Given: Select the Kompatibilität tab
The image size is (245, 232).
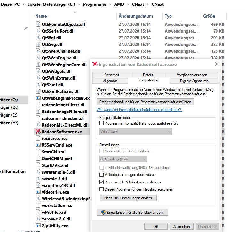Looking at the screenshot, I should 149,80.
